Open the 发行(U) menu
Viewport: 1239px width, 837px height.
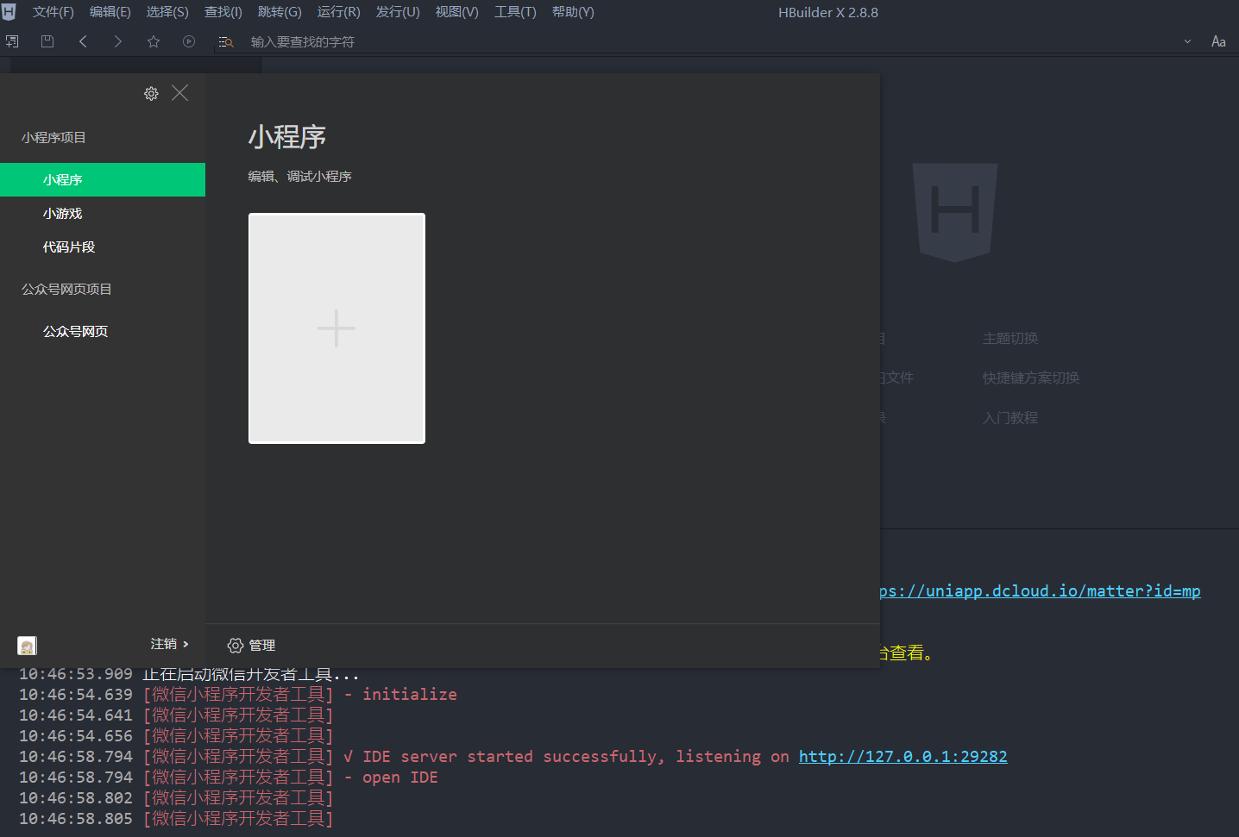tap(398, 12)
